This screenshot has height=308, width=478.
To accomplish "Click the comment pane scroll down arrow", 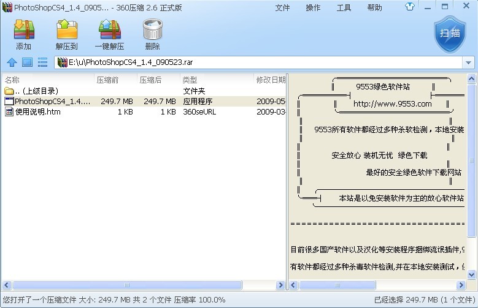I will (x=471, y=274).
